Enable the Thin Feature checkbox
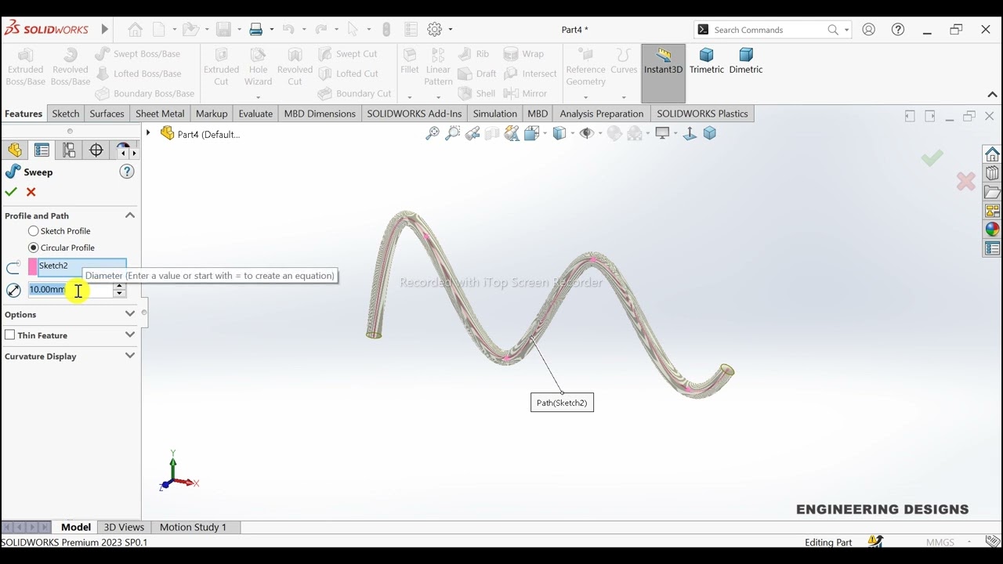This screenshot has width=1003, height=564. tap(10, 335)
